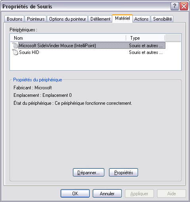The height and width of the screenshot is (202, 190).
Task: Open device Propriétés button
Action: coord(123,173)
